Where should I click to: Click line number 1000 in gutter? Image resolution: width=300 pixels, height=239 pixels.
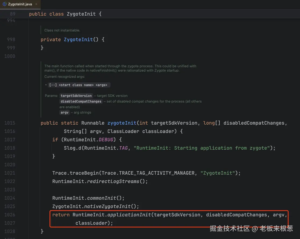coord(10,56)
